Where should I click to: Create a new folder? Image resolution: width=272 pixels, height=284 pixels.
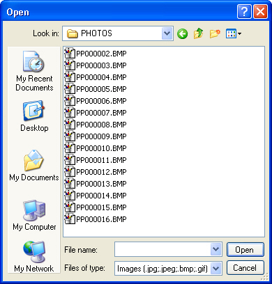point(215,34)
